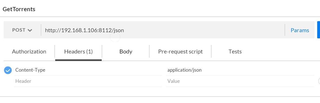Edit the application/json header value
The height and width of the screenshot is (103, 320).
tap(240, 70)
